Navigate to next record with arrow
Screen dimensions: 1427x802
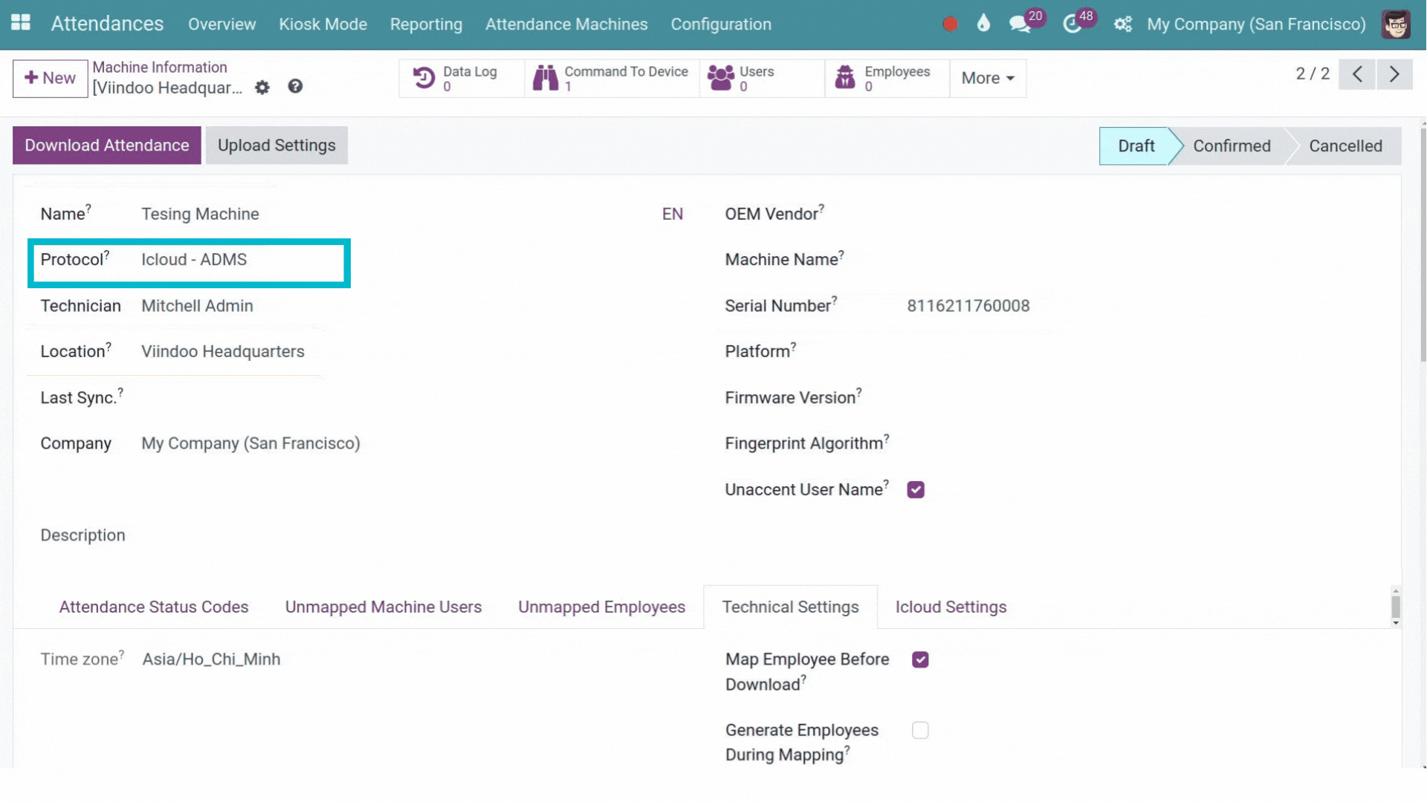[x=1394, y=74]
